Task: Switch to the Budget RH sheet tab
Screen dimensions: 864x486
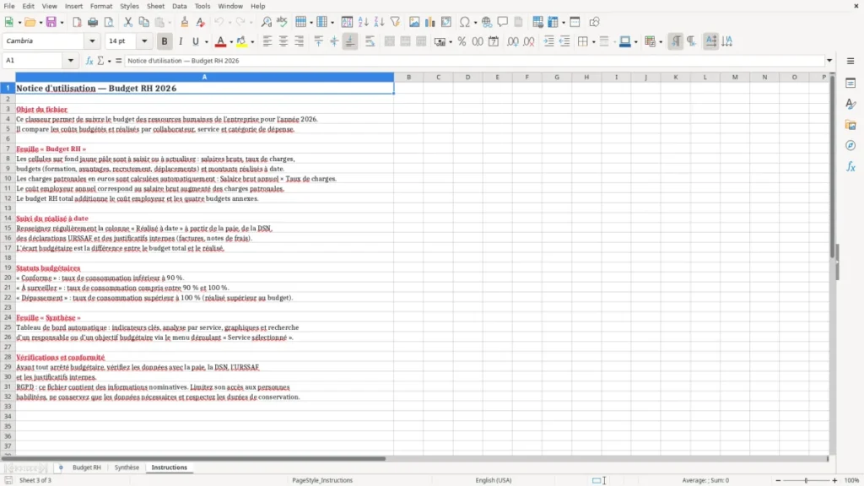Action: pyautogui.click(x=87, y=467)
